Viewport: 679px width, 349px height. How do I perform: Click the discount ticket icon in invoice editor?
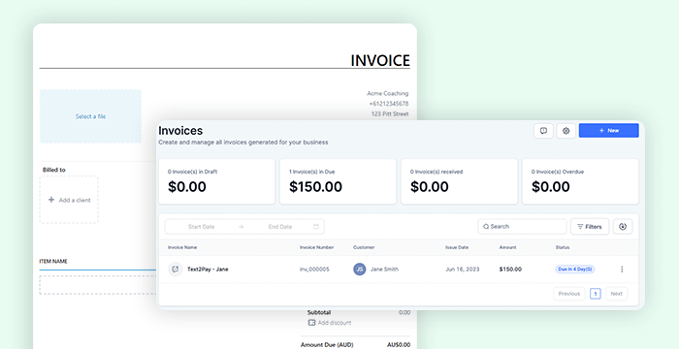[311, 323]
